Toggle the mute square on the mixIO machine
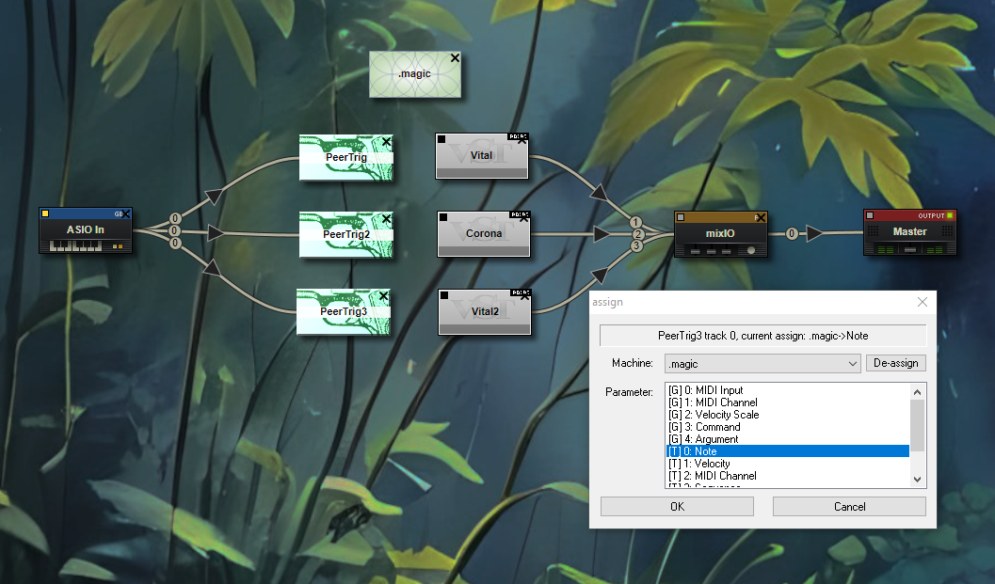The width and height of the screenshot is (995, 584). click(x=681, y=217)
